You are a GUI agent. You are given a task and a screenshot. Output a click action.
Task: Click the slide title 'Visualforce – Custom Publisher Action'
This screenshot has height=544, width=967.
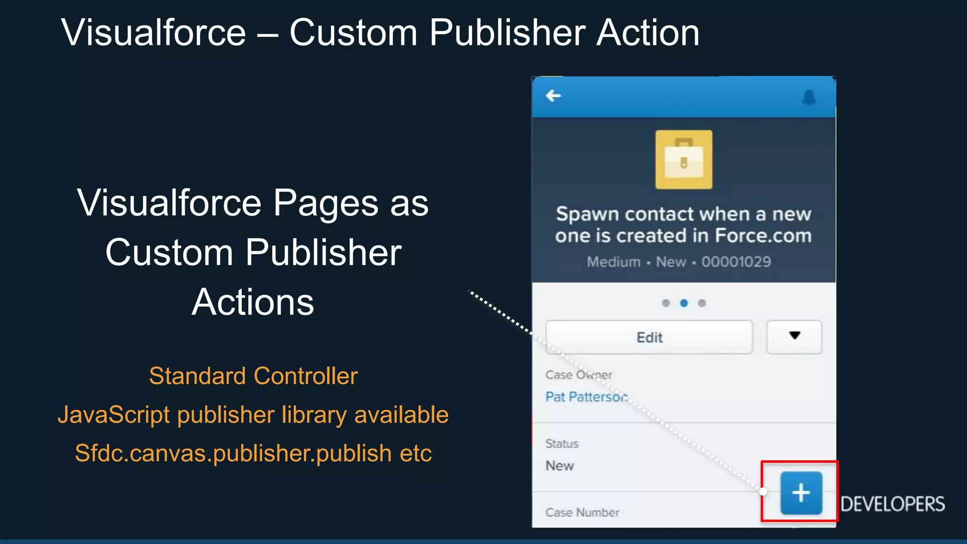[380, 33]
